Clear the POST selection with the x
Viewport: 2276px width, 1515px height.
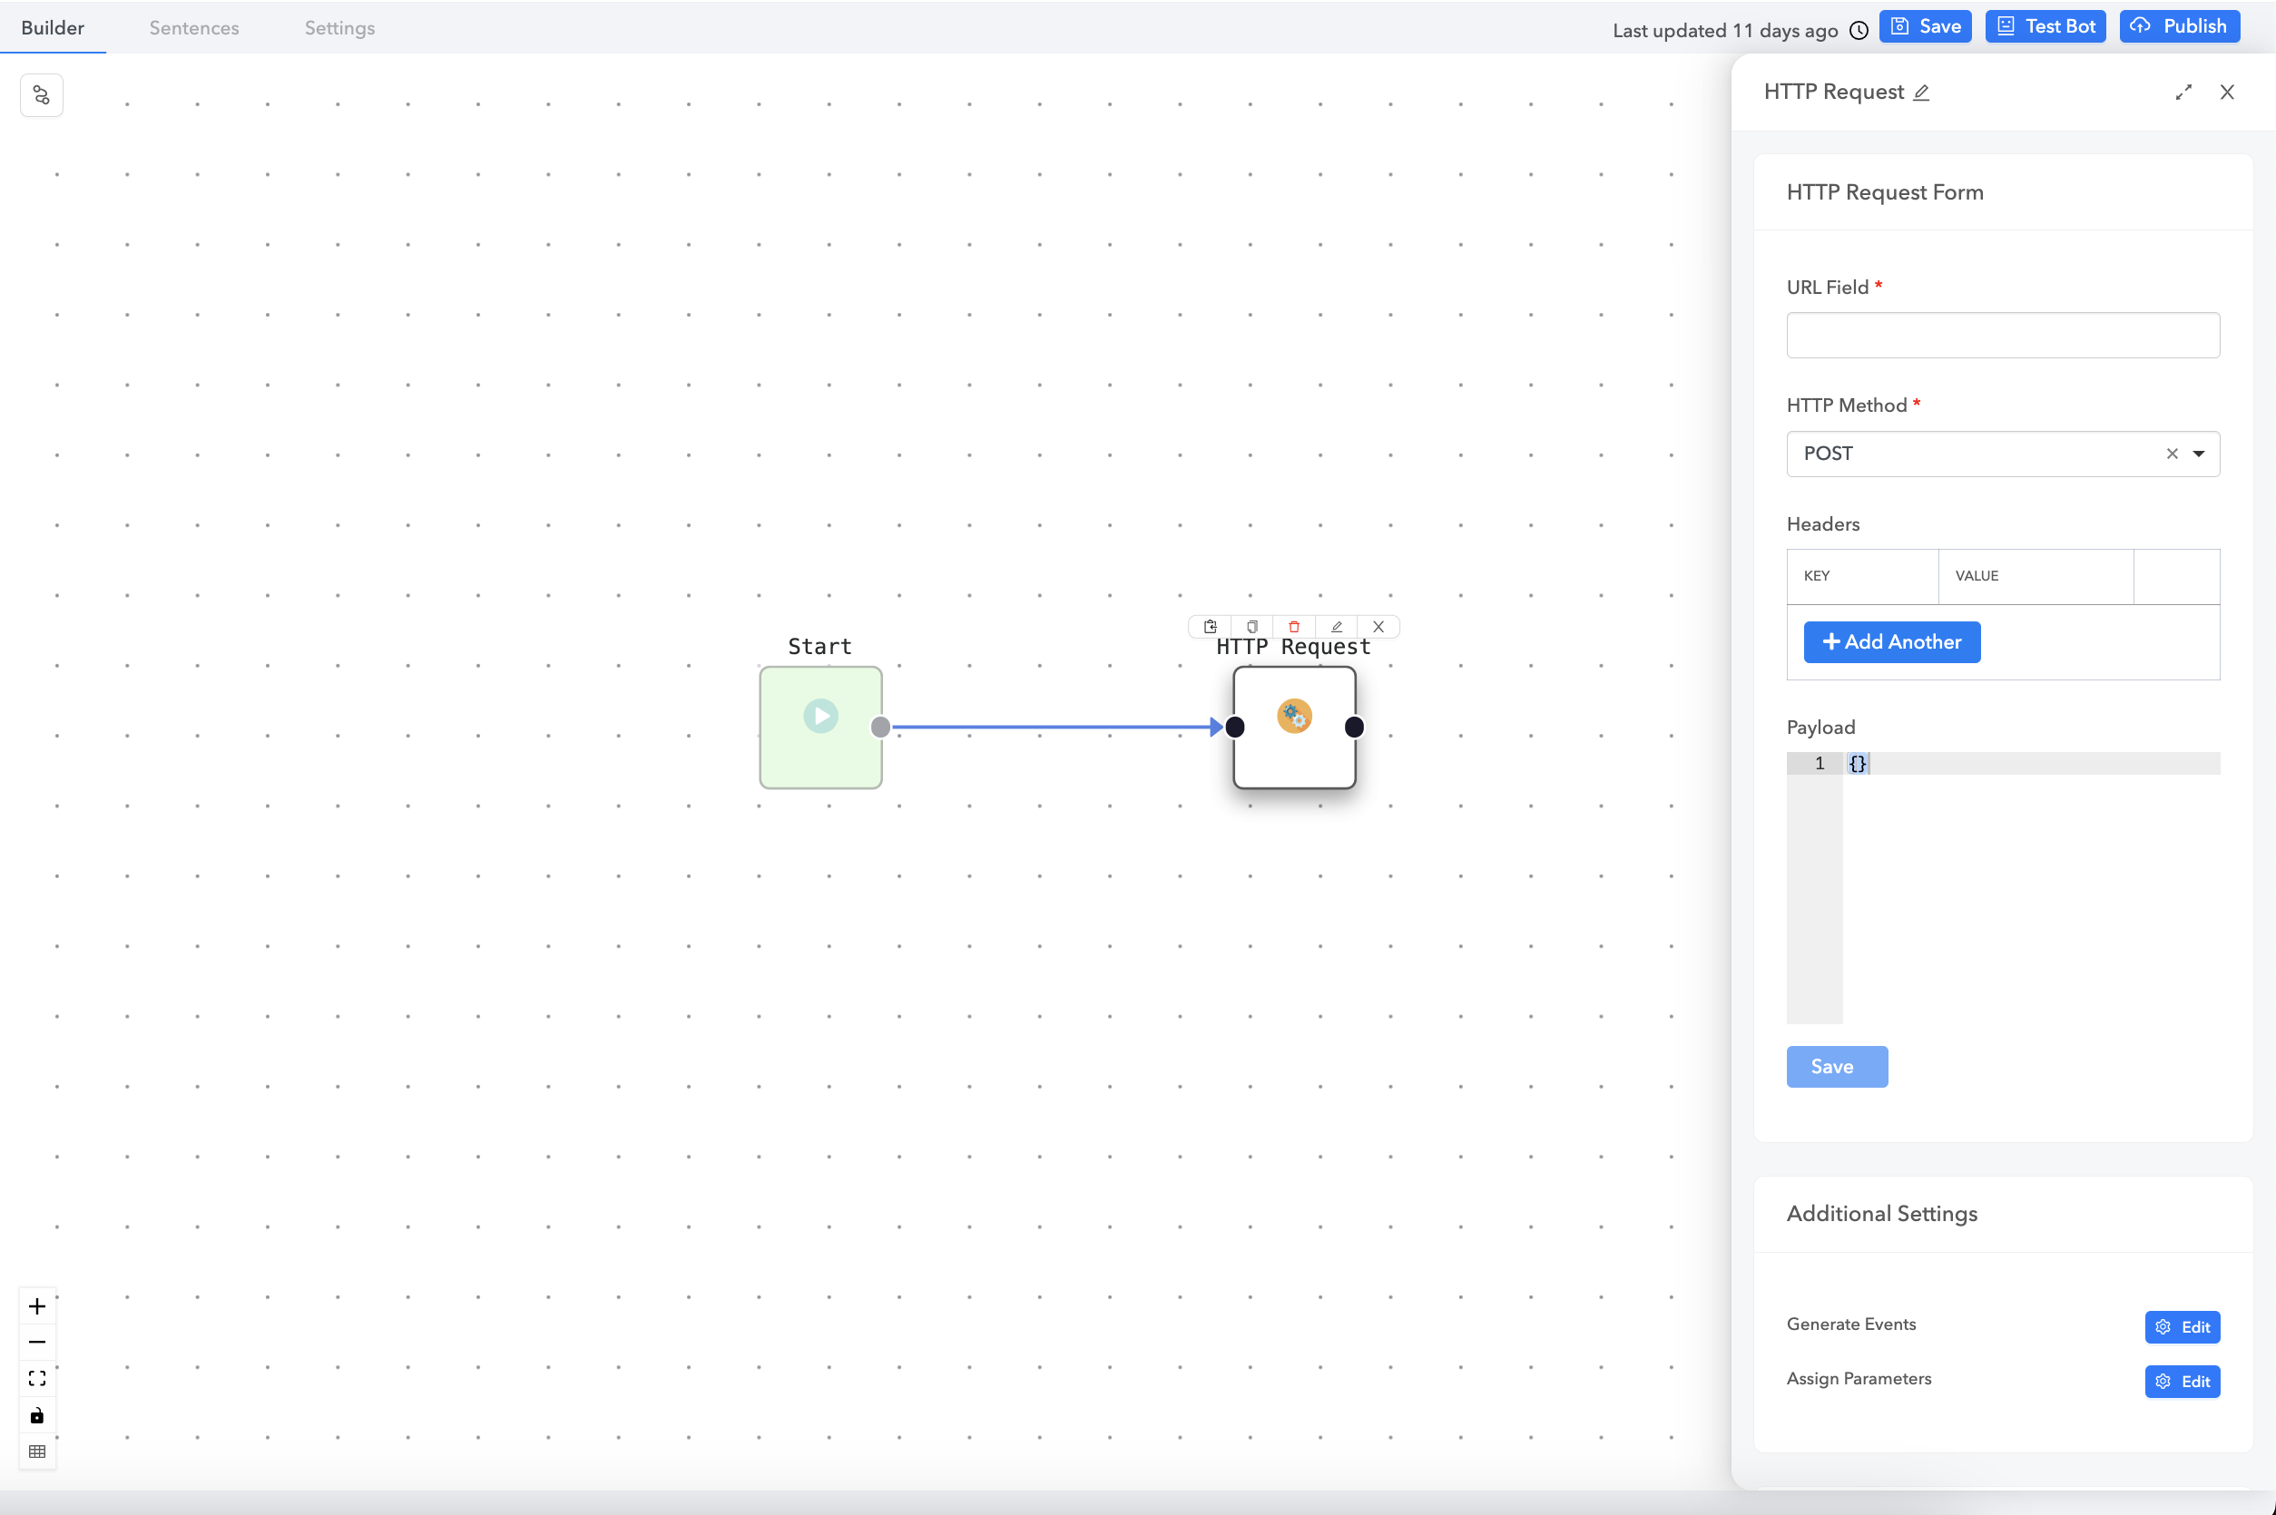pos(2172,454)
